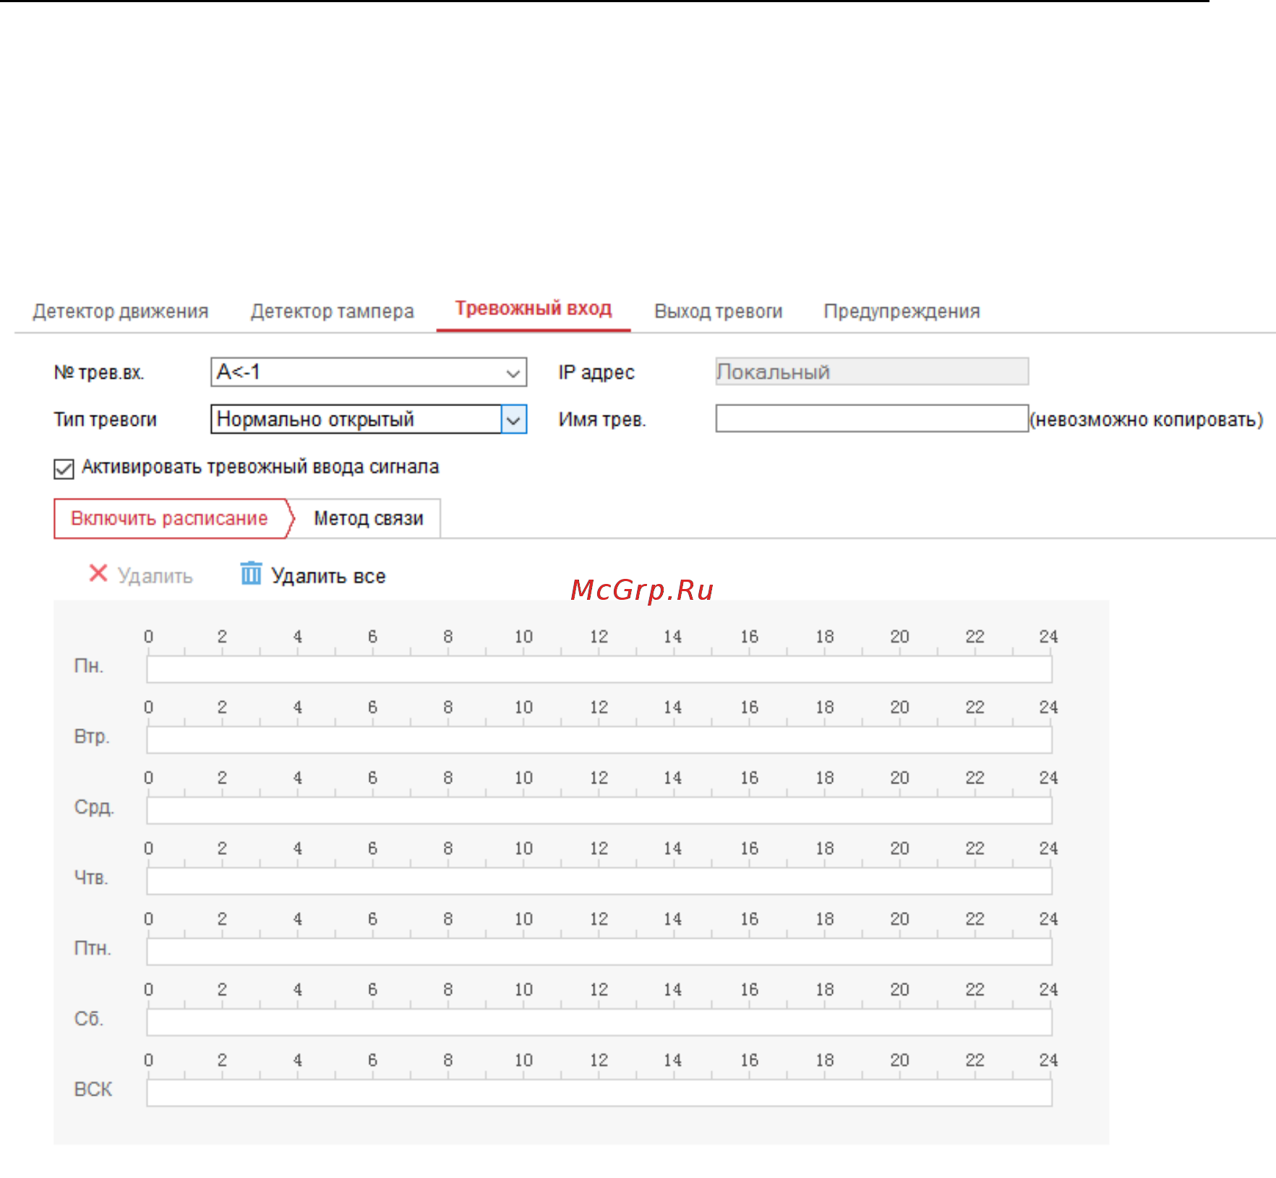
Task: Select the Тревожный вход tab
Action: pos(534,309)
